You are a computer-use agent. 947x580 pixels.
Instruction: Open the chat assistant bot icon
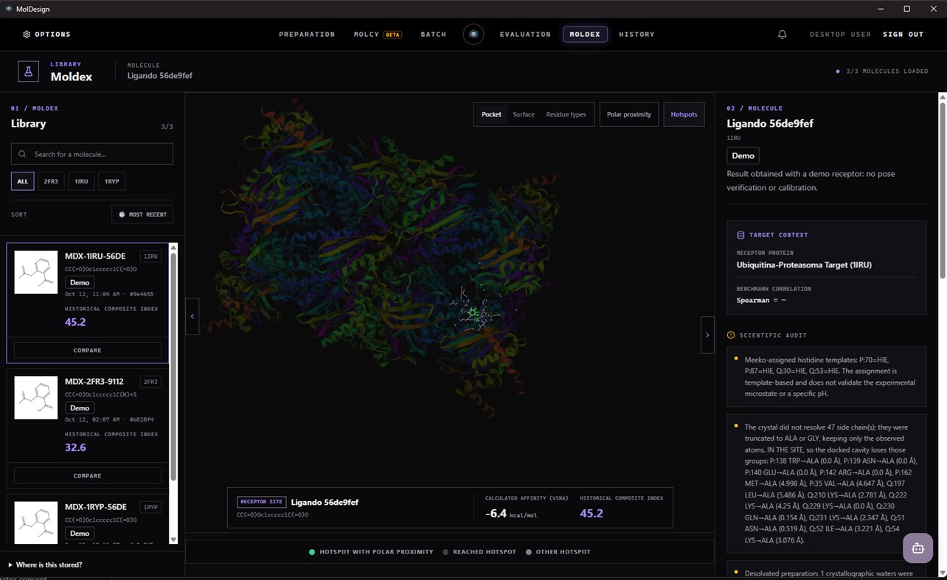coord(918,548)
